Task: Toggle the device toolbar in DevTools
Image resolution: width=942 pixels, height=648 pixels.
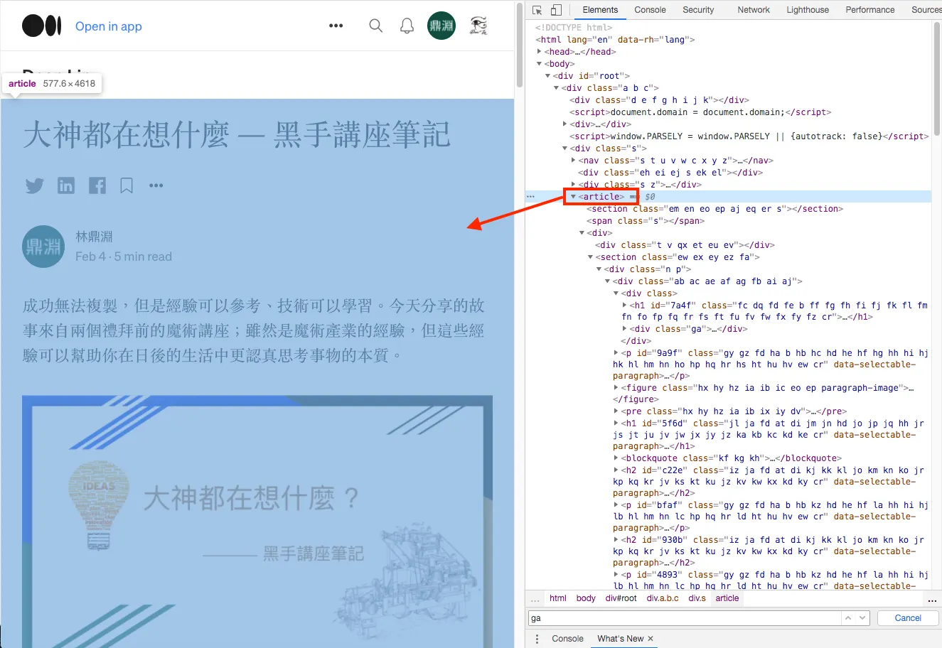Action: pyautogui.click(x=556, y=10)
